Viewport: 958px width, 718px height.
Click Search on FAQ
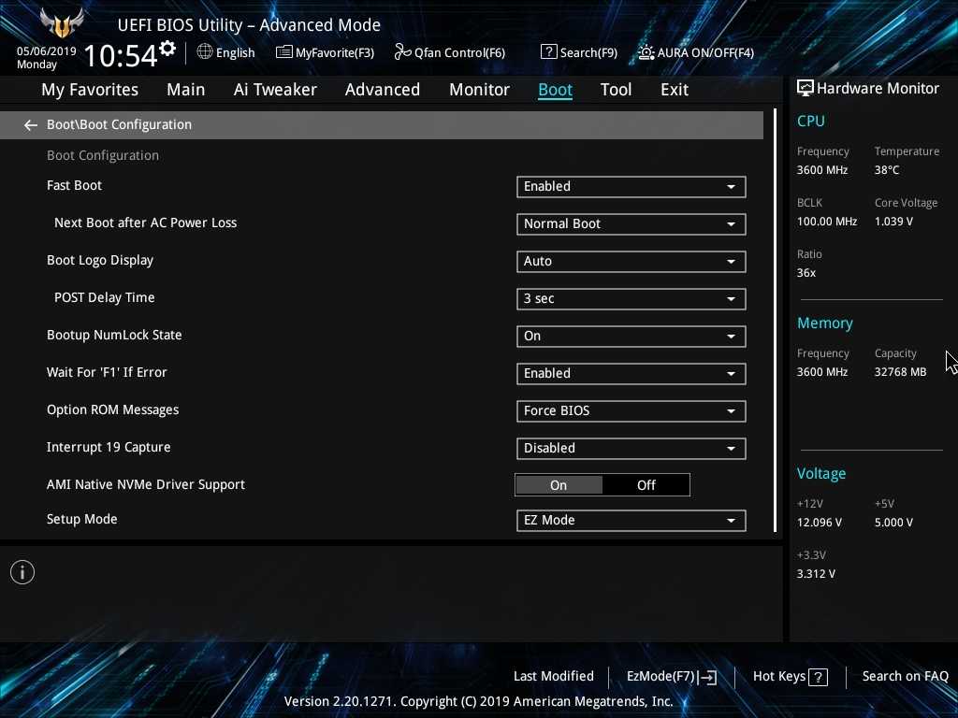tap(905, 676)
